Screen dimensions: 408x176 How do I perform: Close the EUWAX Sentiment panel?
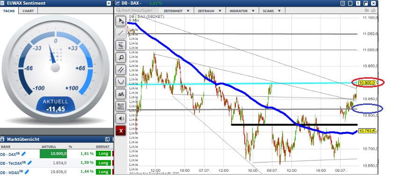(x=109, y=3)
